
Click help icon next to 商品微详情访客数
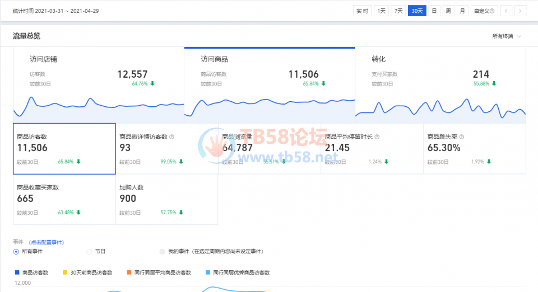click(171, 136)
